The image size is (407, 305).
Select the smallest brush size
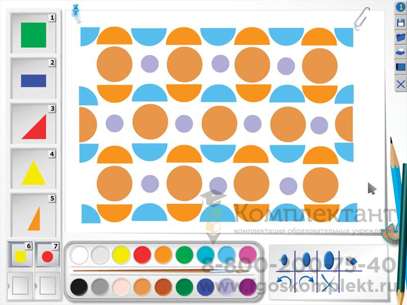coord(284,260)
